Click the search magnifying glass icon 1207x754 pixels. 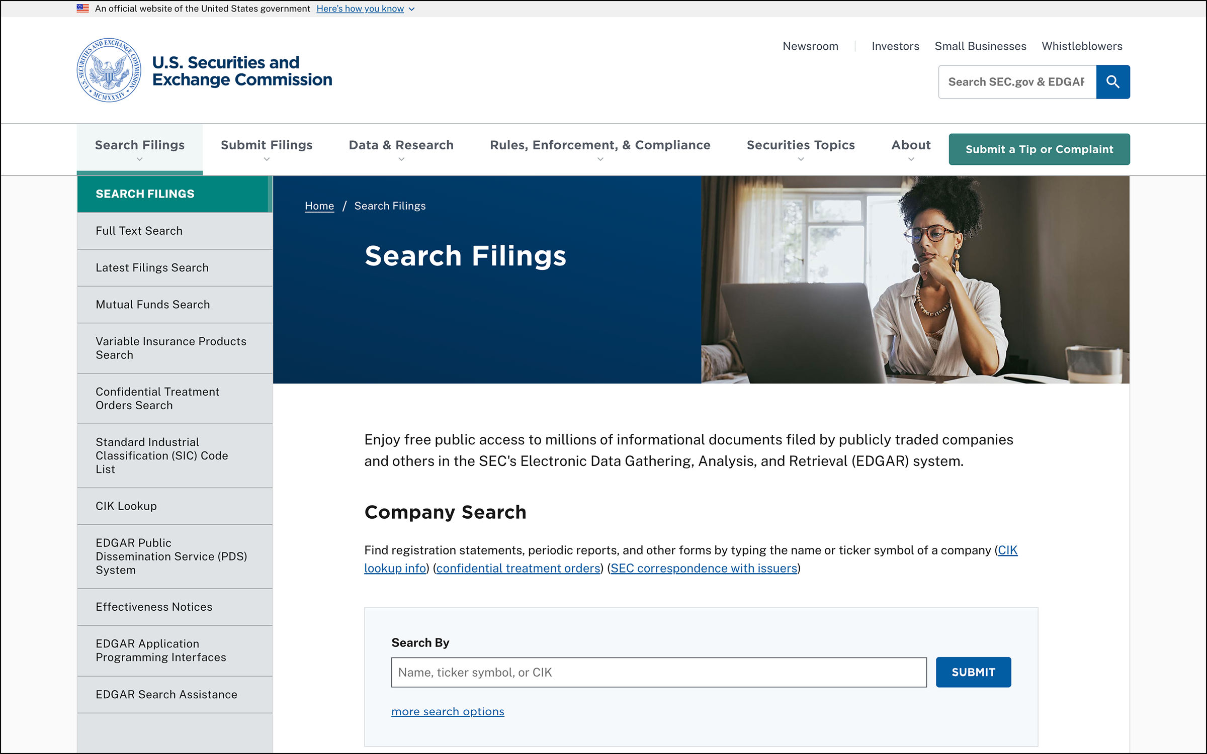pyautogui.click(x=1113, y=81)
